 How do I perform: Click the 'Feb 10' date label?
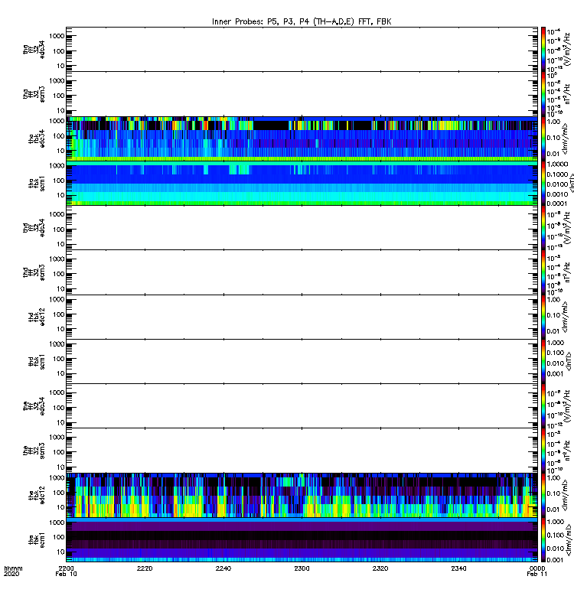(x=66, y=574)
